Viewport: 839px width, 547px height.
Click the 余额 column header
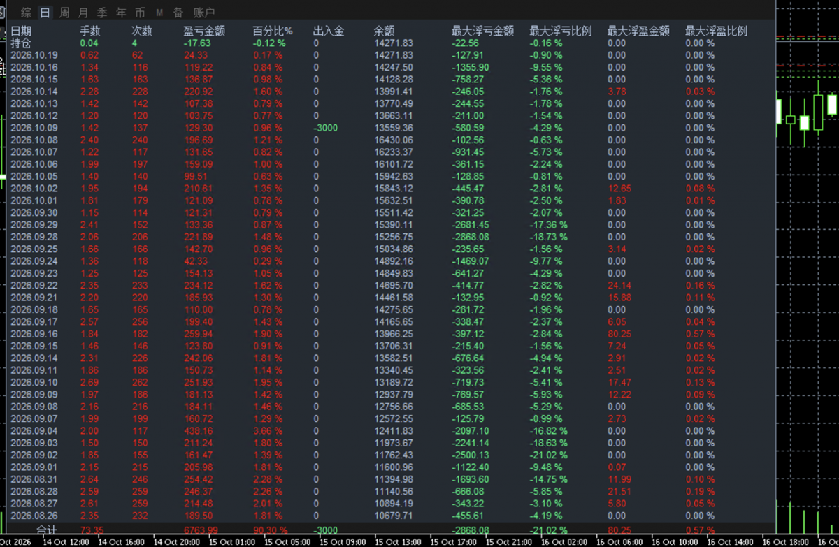pyautogui.click(x=385, y=31)
